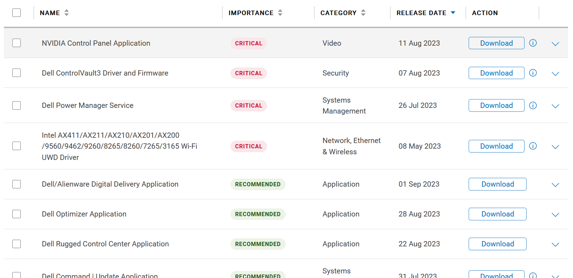573x278 pixels.
Task: Click the "22 Aug 2023" release date
Action: pyautogui.click(x=419, y=244)
